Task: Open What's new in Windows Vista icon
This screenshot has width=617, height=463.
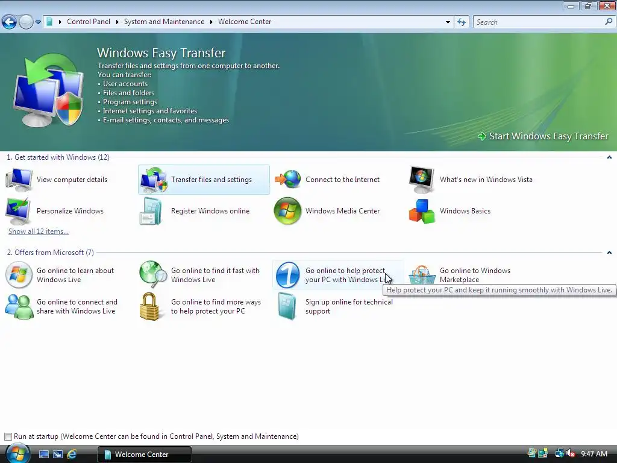Action: (x=421, y=180)
